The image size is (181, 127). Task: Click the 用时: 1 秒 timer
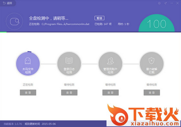coord(124,24)
